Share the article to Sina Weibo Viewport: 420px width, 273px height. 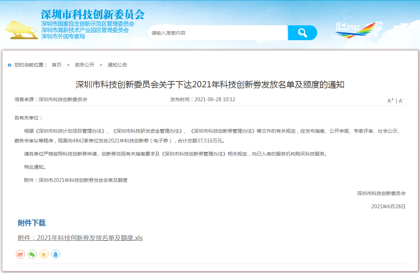[20, 254]
